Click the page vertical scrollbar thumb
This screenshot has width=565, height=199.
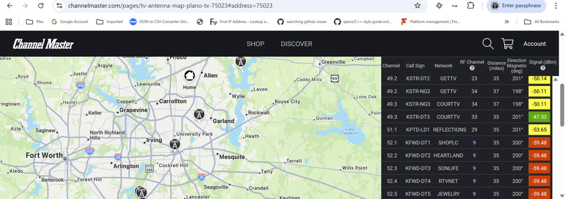(x=562, y=105)
